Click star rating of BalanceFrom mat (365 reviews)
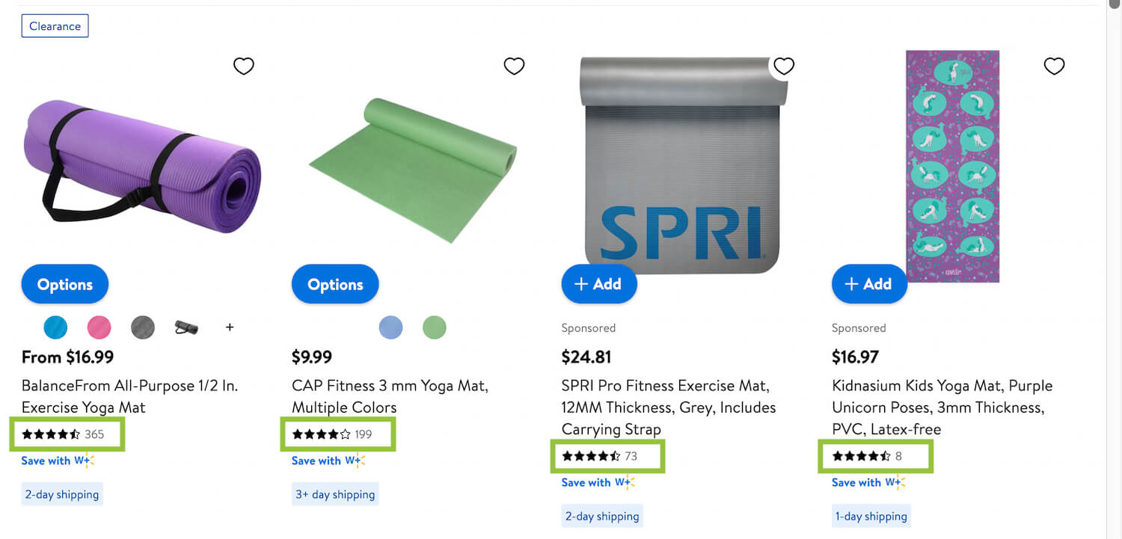Viewport: 1122px width, 539px height. (x=51, y=434)
